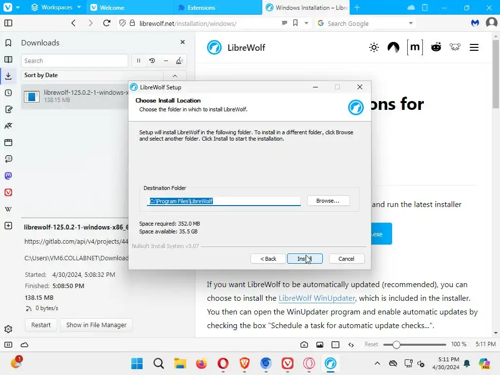Open the Wikipedia web panel
The image size is (500, 375).
(x=8, y=209)
